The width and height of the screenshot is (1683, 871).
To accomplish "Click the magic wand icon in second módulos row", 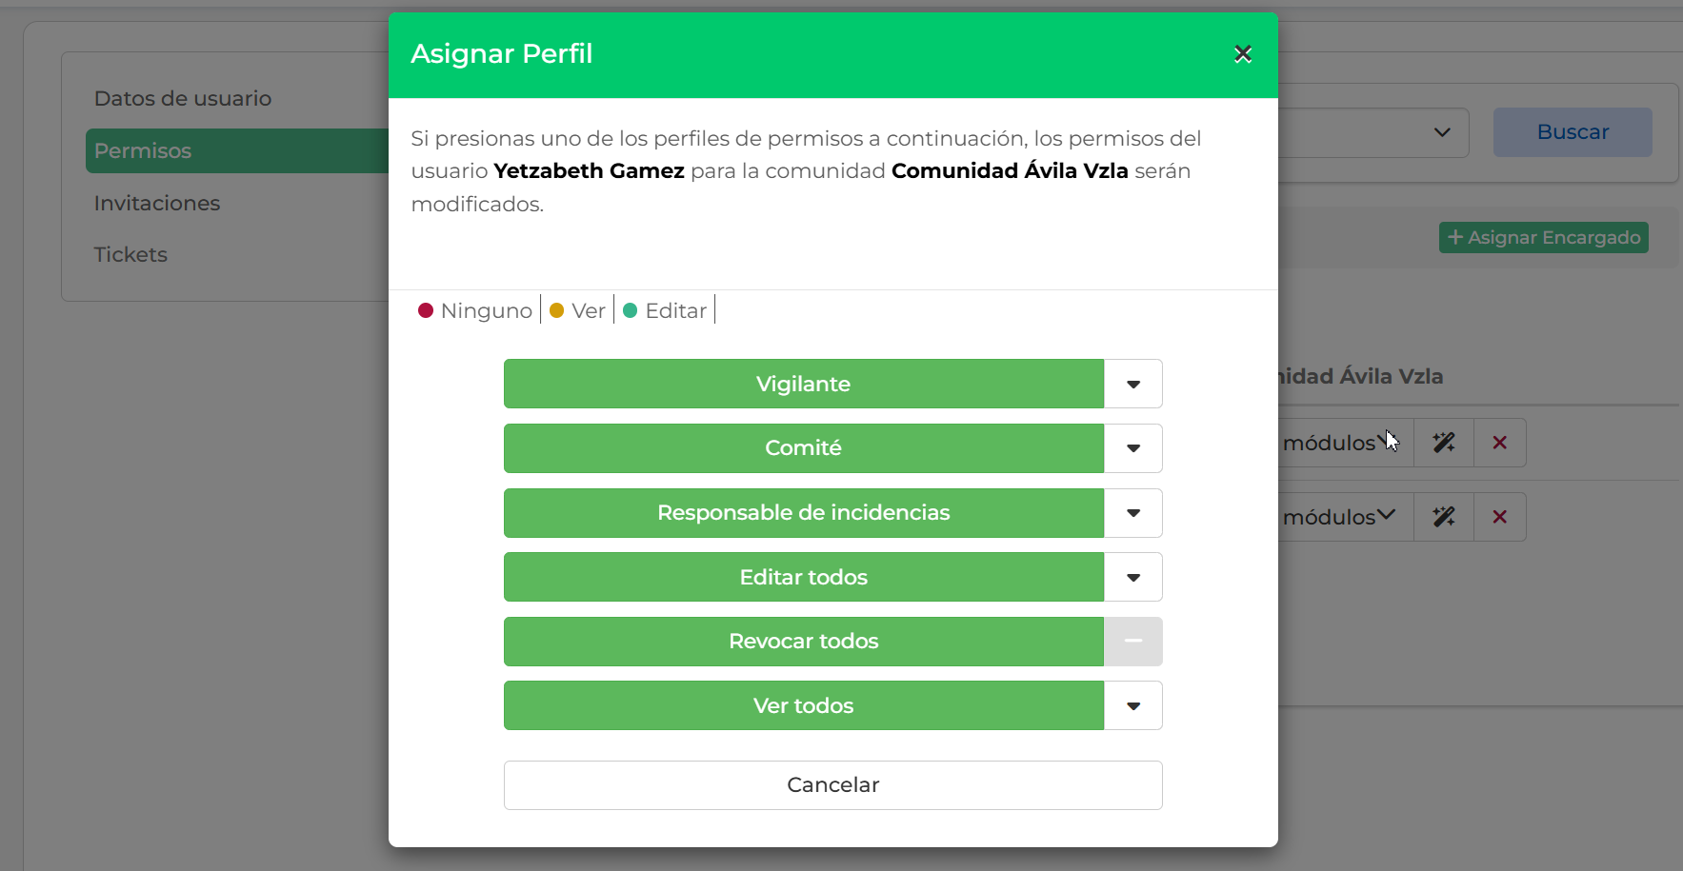I will (x=1444, y=517).
